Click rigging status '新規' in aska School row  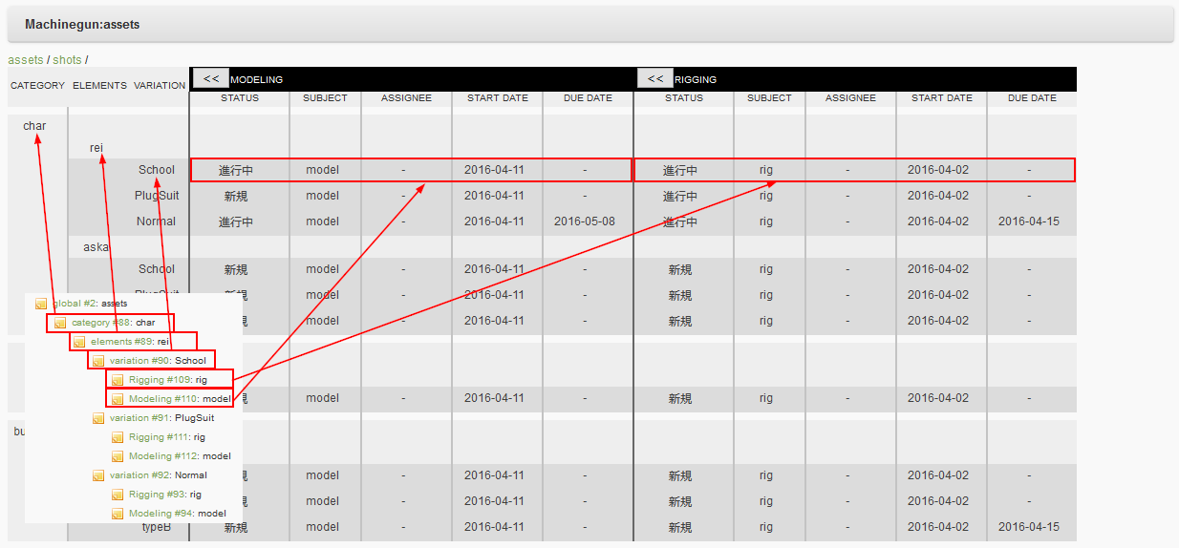click(680, 269)
